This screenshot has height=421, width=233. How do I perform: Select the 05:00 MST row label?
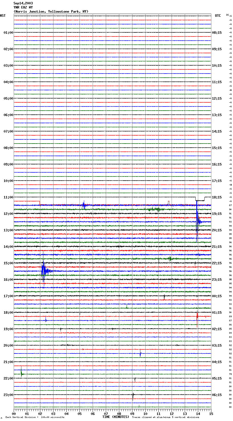8,99
